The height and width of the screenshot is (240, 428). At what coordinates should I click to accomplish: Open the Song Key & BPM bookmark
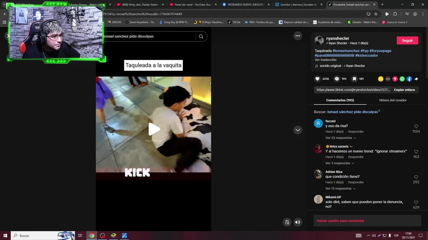(174, 22)
